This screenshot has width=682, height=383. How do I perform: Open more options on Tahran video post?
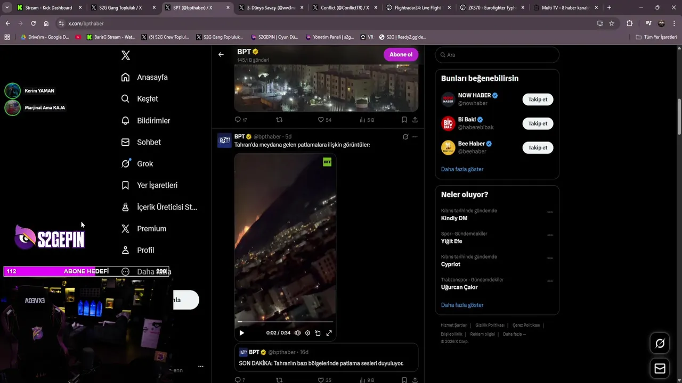pyautogui.click(x=415, y=137)
